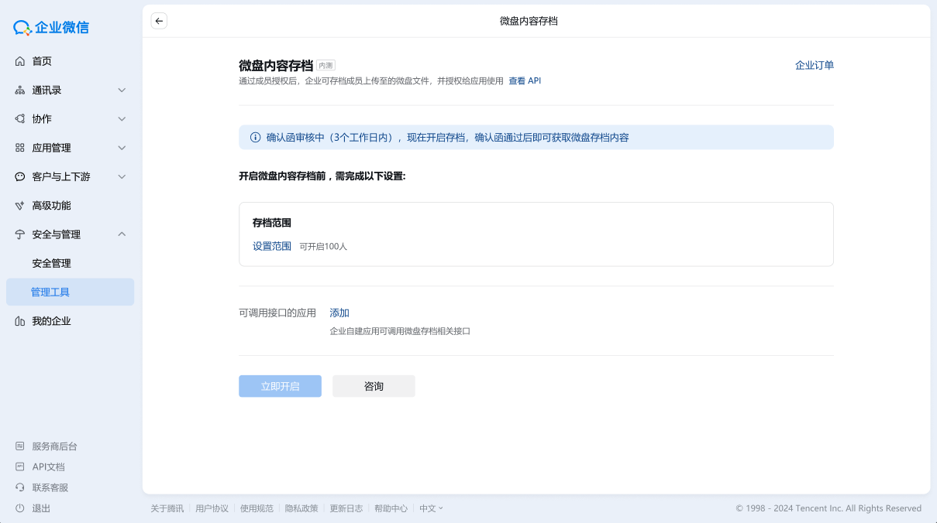Click the 联系客服 headset icon

(x=20, y=487)
